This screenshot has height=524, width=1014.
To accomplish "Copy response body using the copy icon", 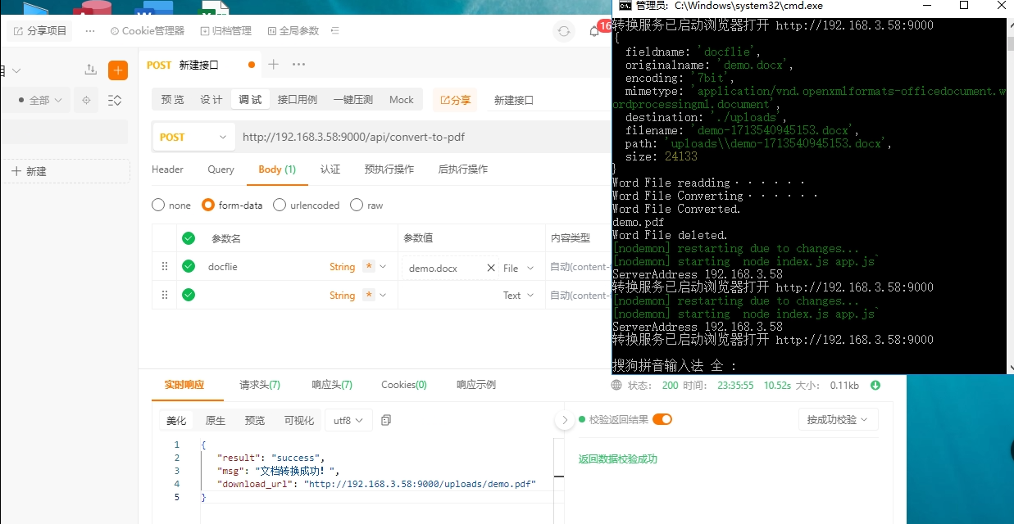I will pyautogui.click(x=386, y=420).
